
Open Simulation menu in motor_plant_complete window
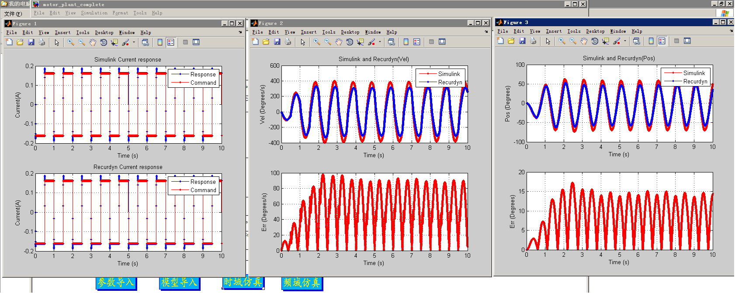coord(94,13)
